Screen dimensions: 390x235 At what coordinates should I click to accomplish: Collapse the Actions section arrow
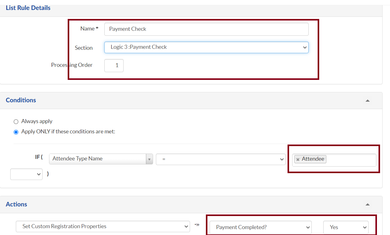point(368,204)
